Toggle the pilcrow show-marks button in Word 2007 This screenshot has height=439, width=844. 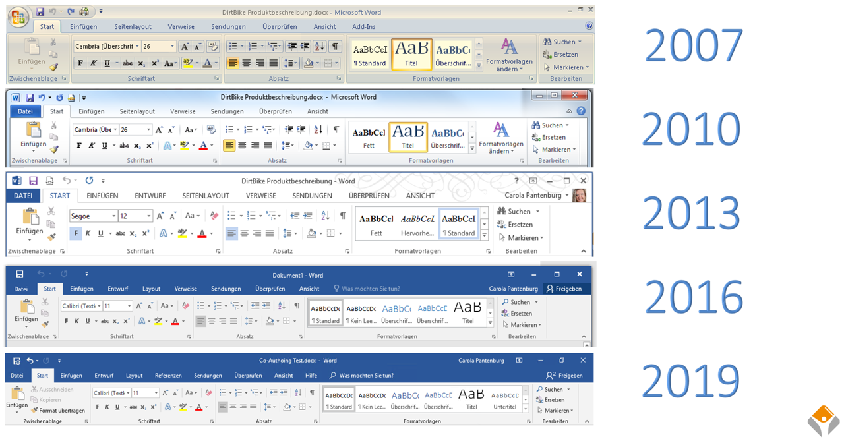[335, 46]
